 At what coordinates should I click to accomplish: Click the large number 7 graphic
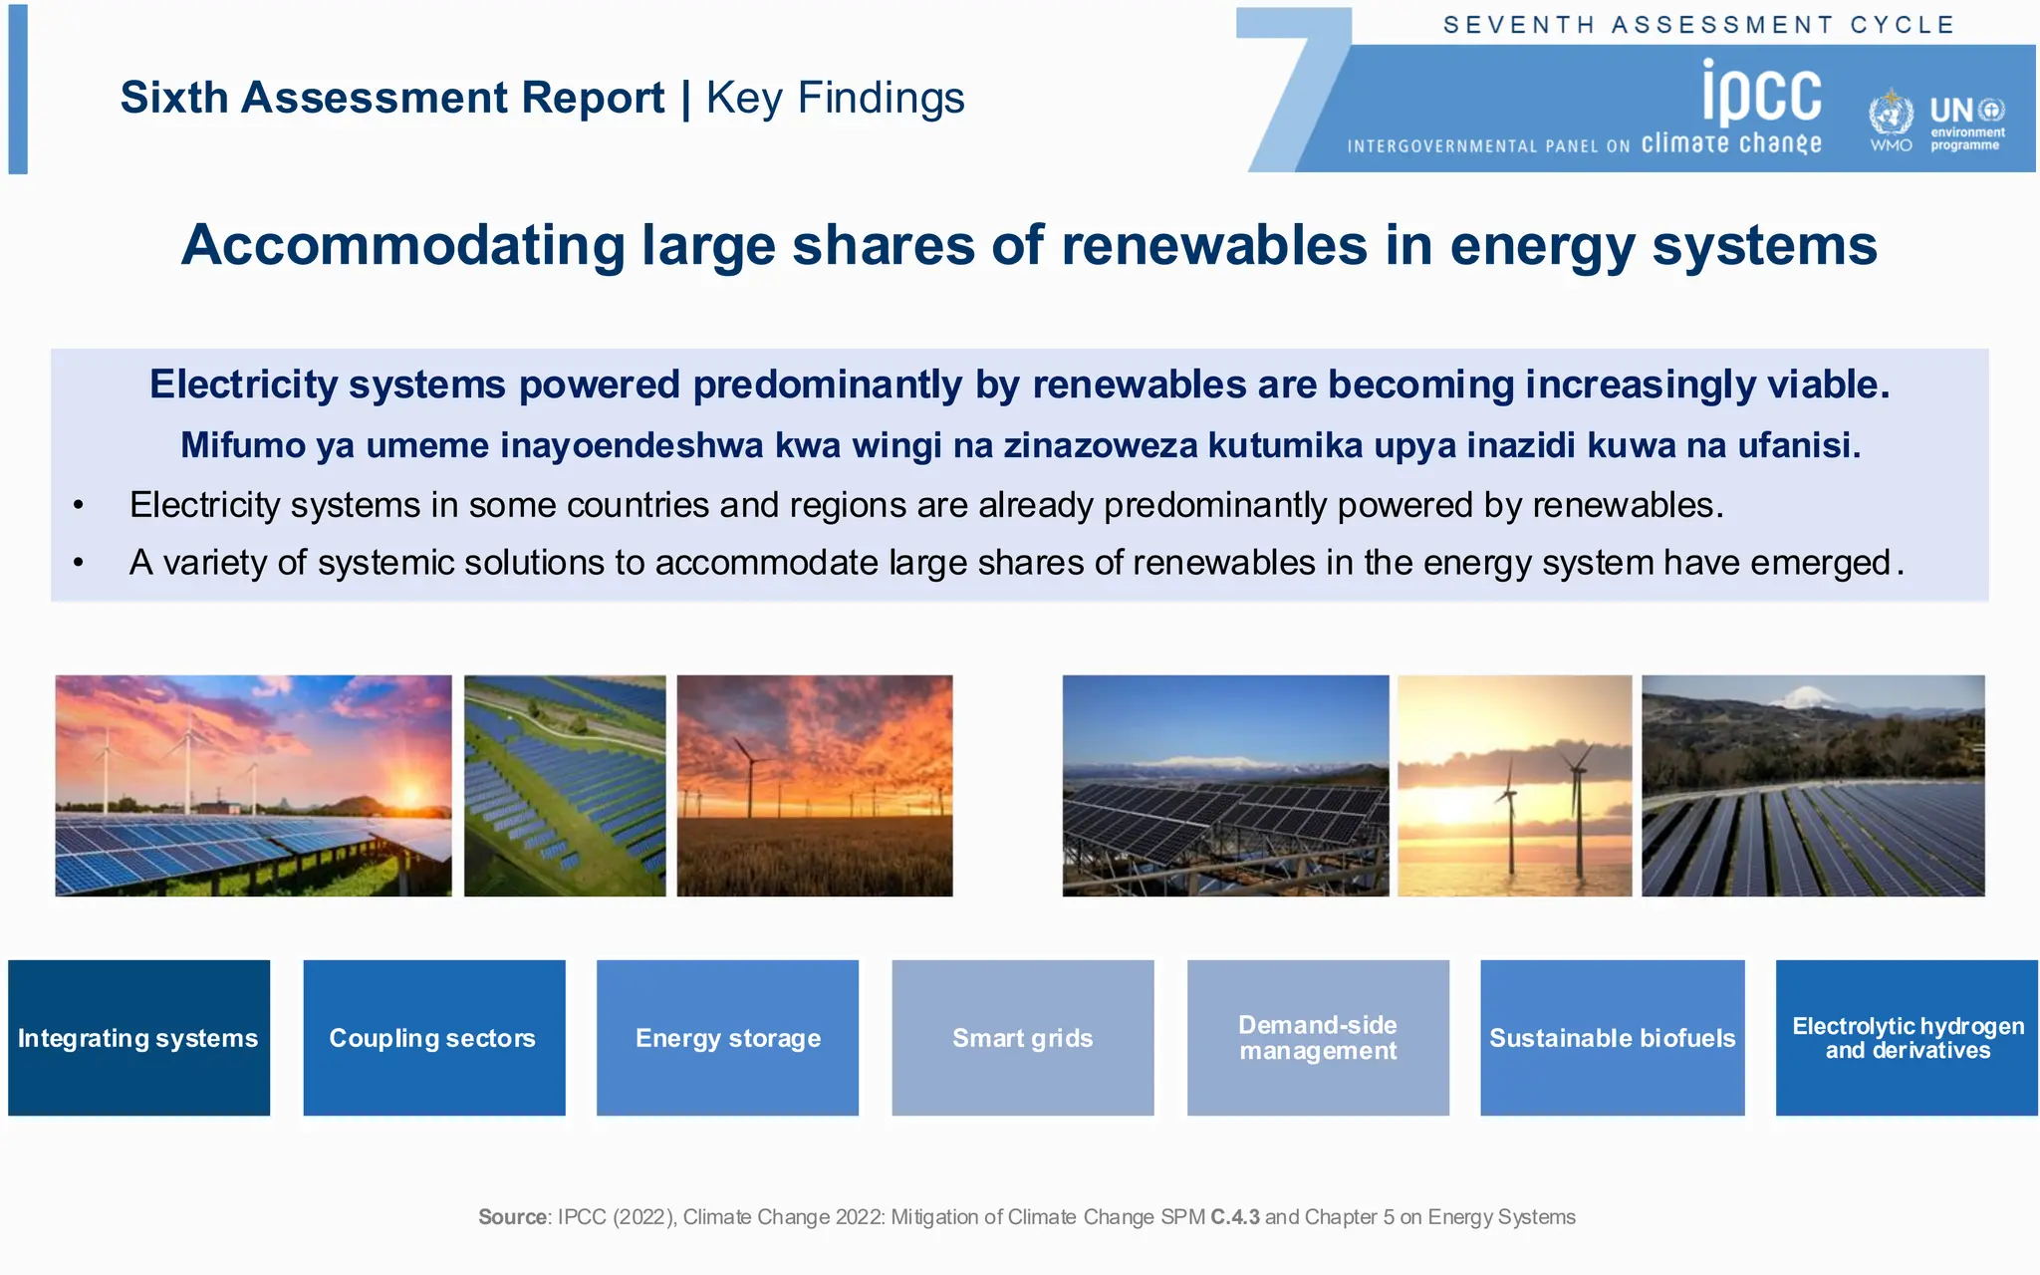[1292, 90]
